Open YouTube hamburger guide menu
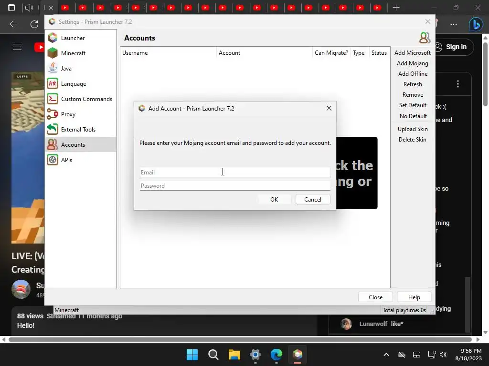489x366 pixels. coord(17,47)
